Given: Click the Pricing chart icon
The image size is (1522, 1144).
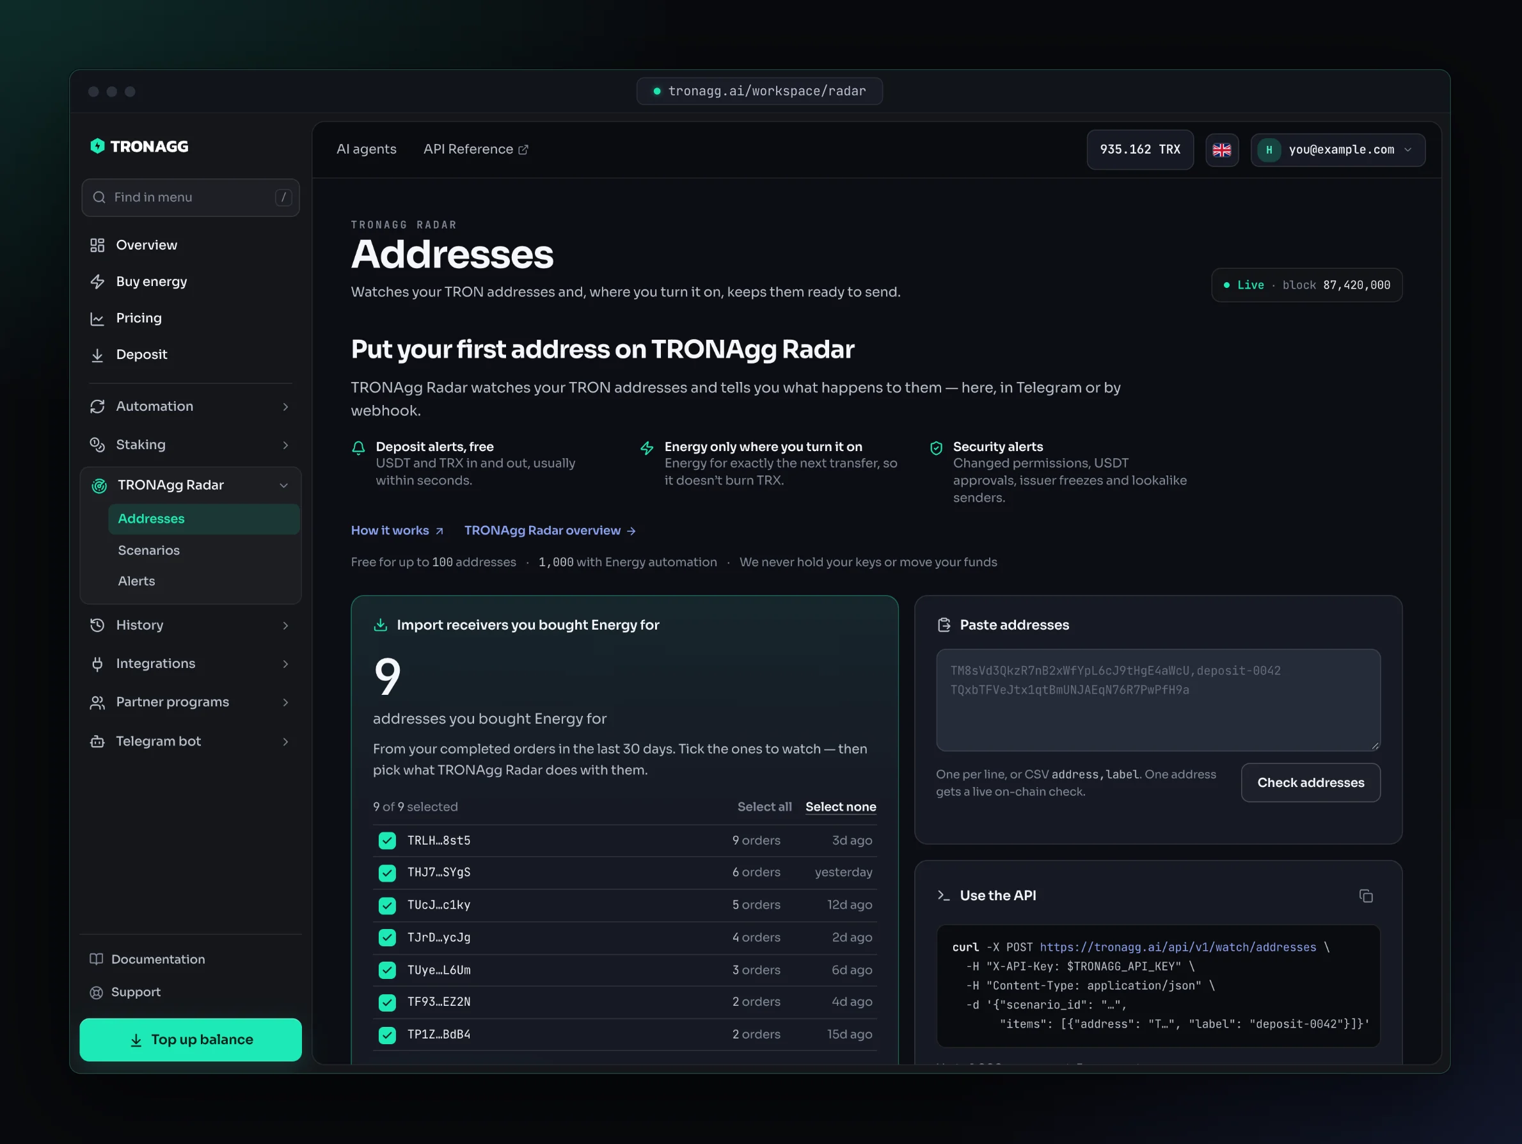Looking at the screenshot, I should click(97, 318).
